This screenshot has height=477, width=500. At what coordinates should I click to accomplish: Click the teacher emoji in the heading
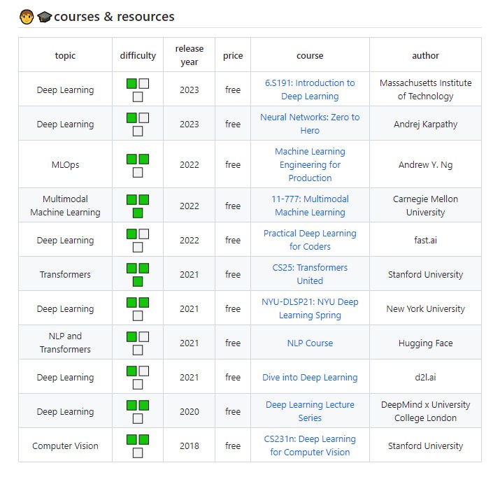pos(27,17)
